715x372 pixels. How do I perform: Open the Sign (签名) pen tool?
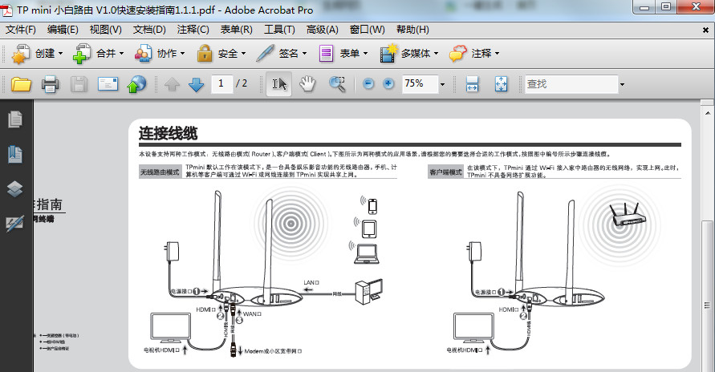point(282,54)
